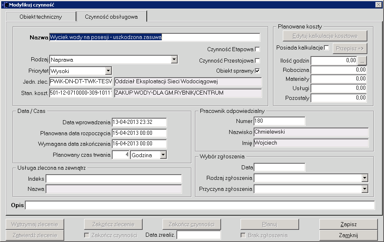This screenshot has height=242, width=384.
Task: Click the Materiały cost field
Action: click(x=339, y=79)
